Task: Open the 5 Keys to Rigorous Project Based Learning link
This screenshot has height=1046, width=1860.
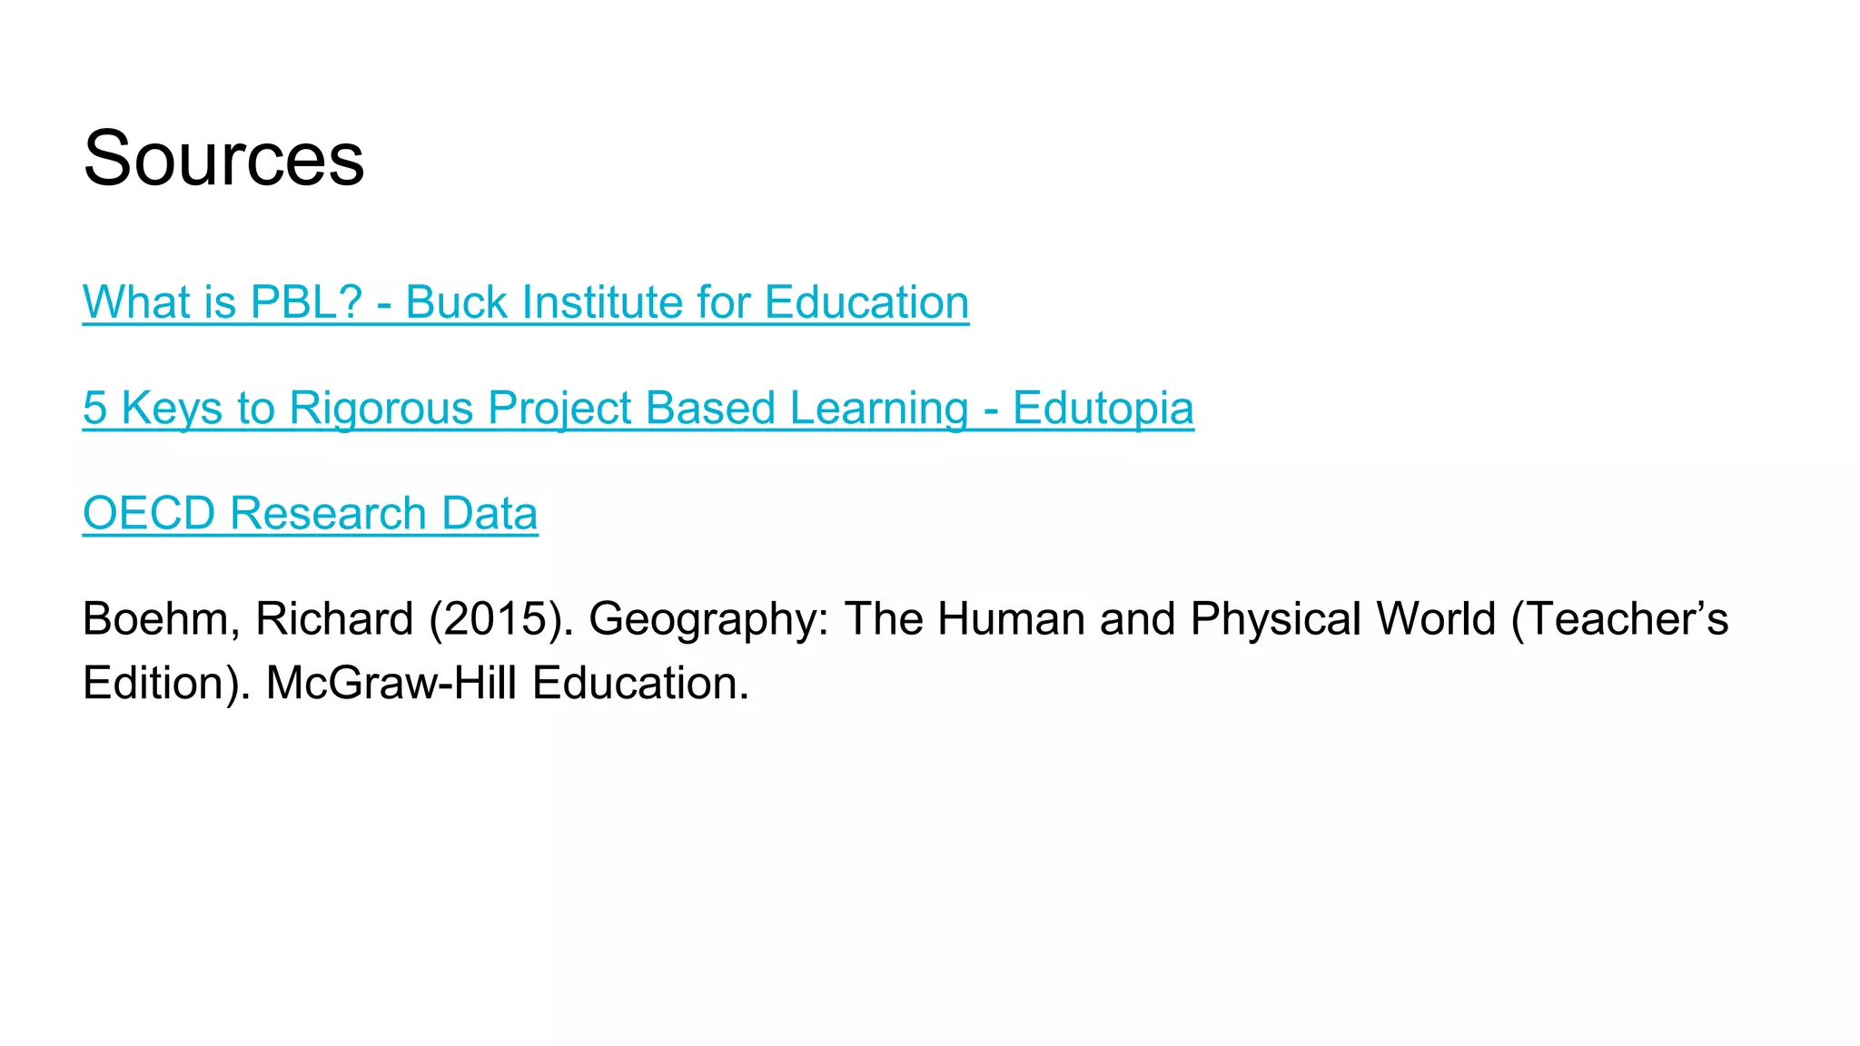Action: (x=638, y=408)
